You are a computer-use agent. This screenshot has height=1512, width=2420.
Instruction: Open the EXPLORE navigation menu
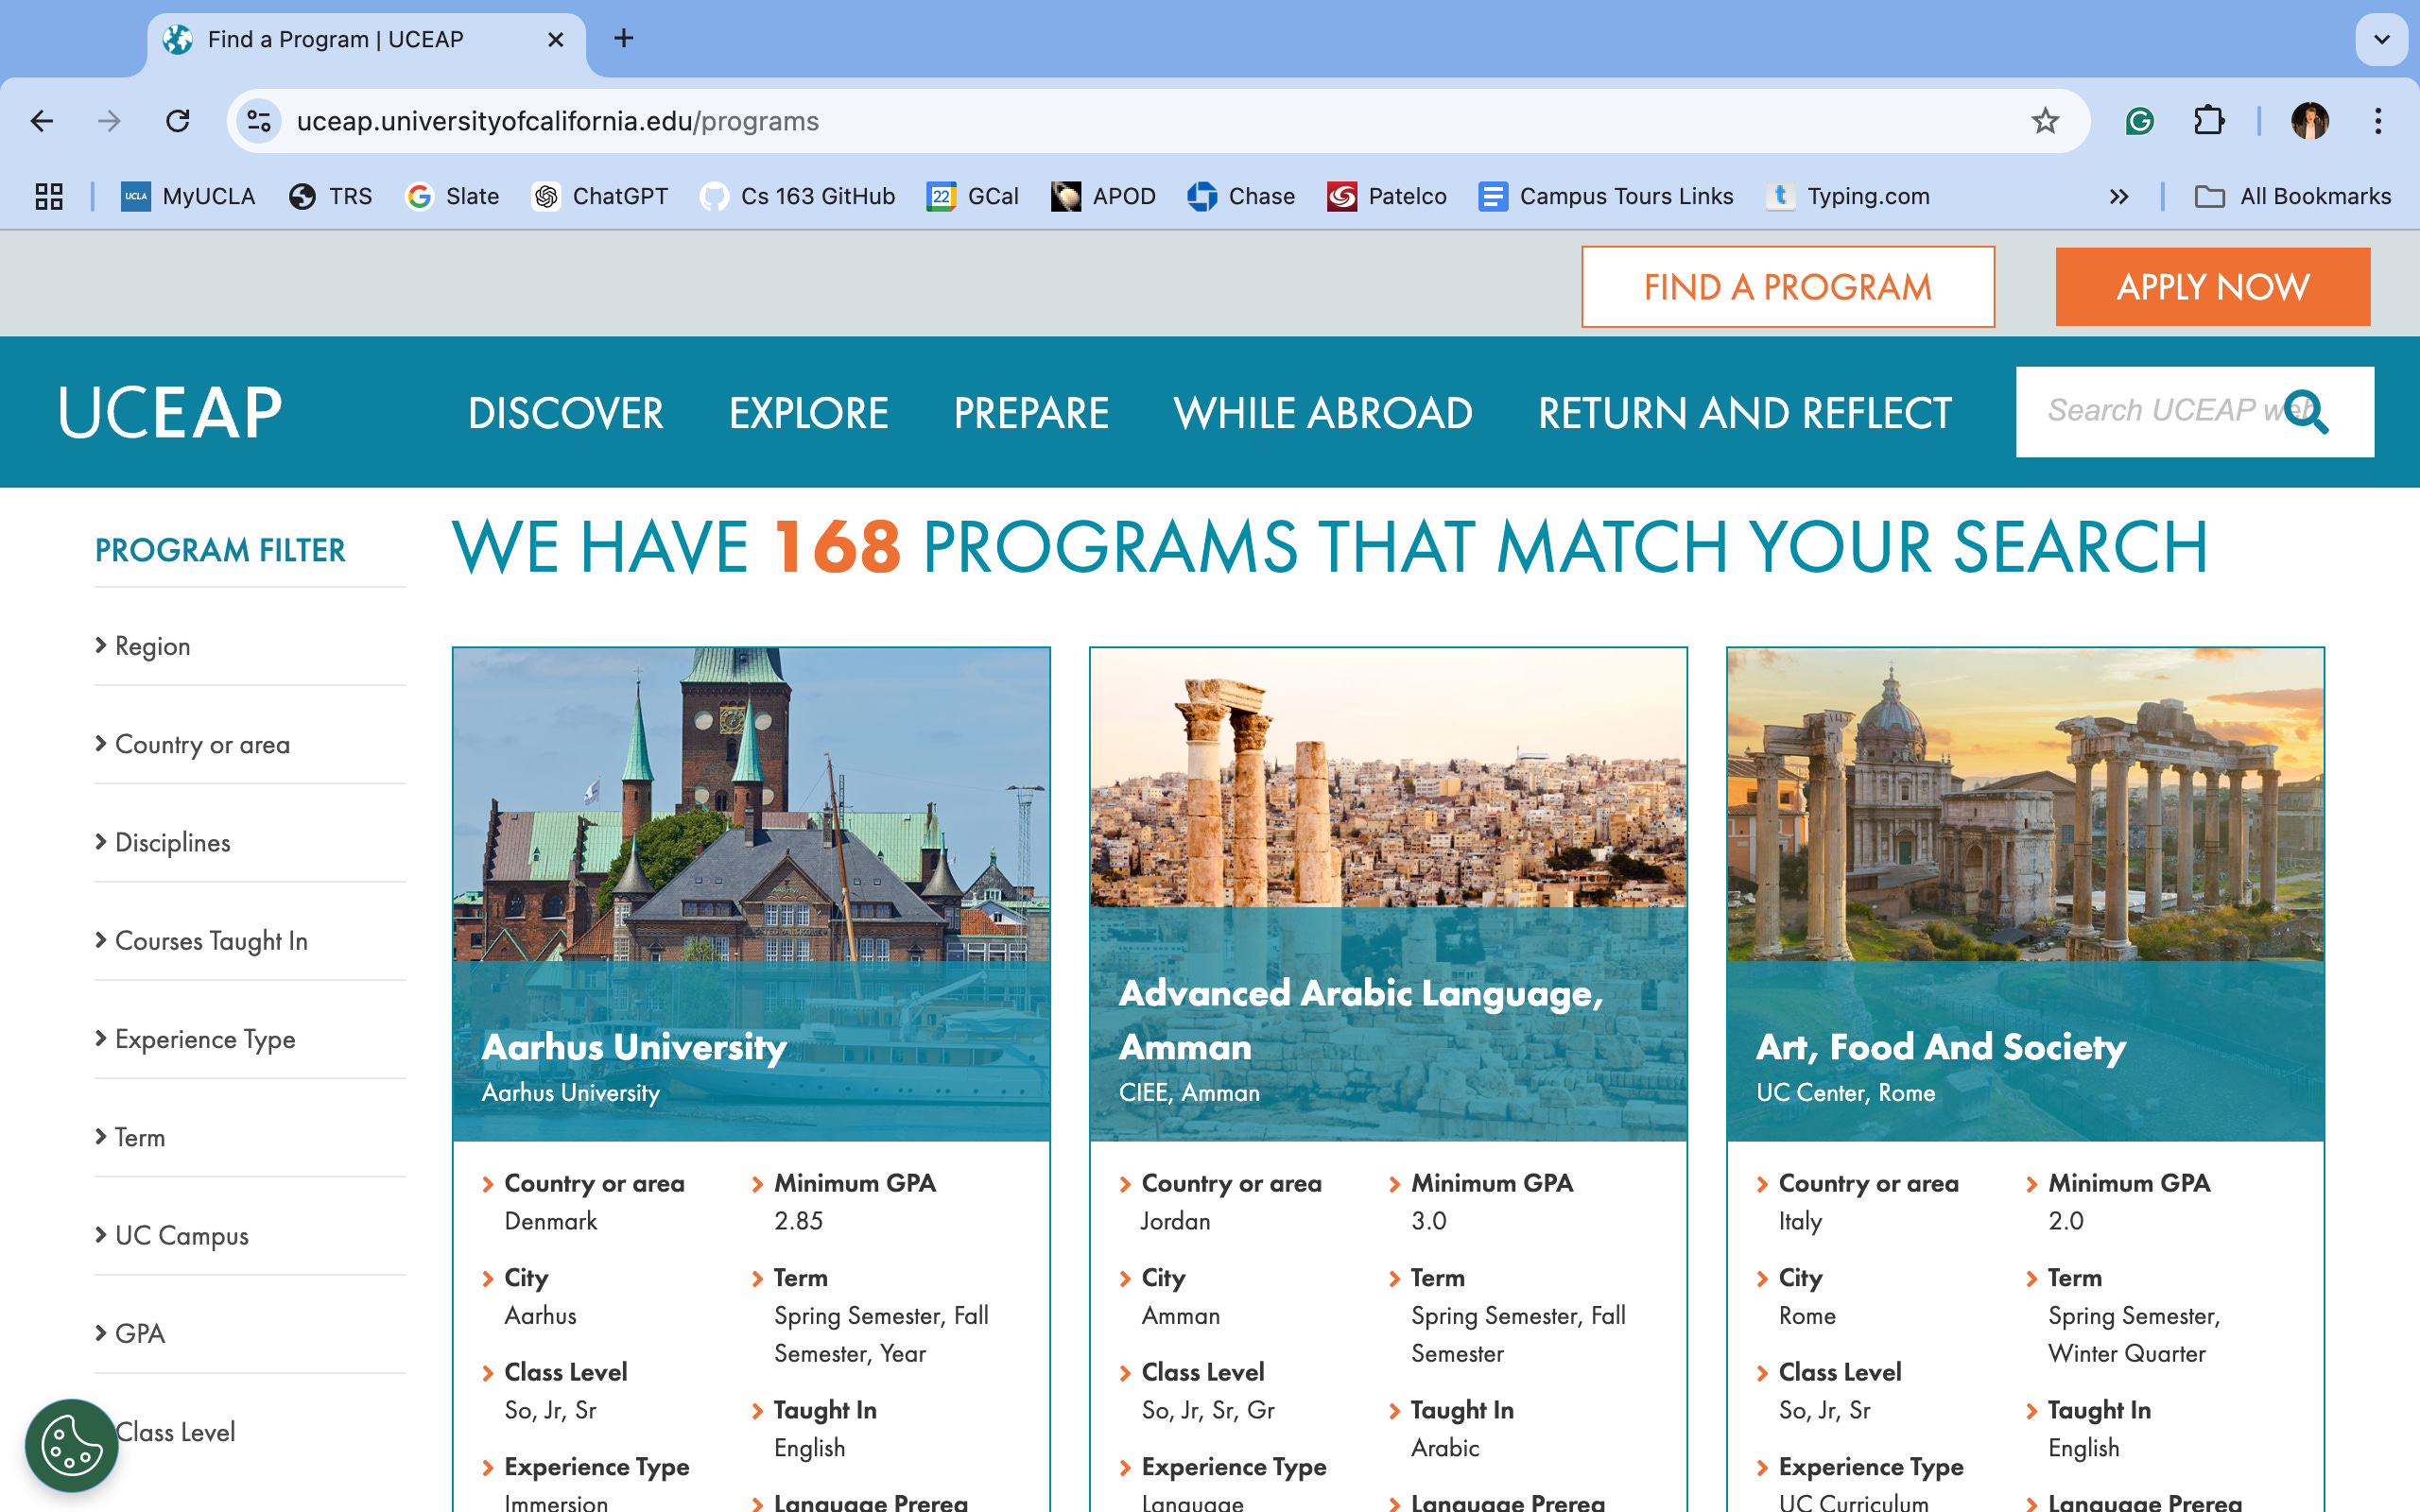[808, 413]
